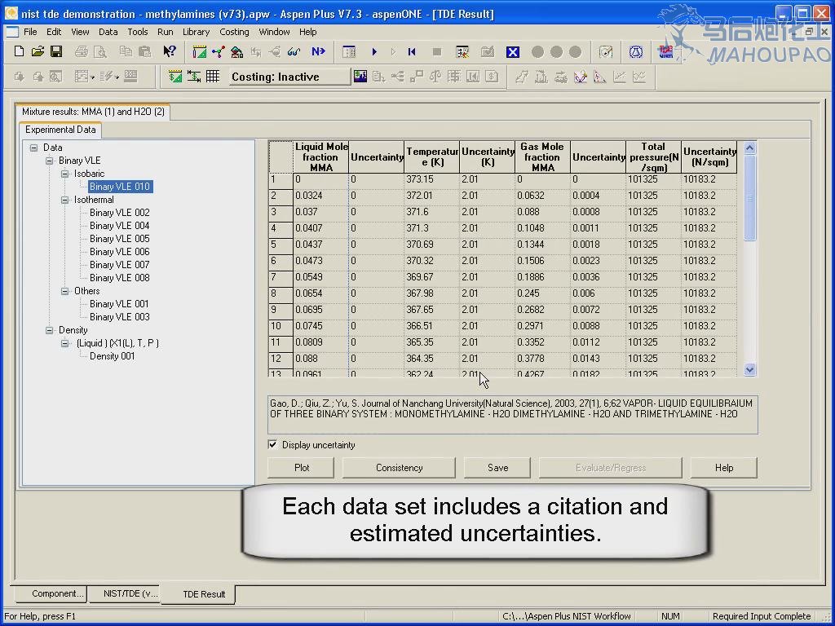Open the Help menu in the menu bar
Screen dimensions: 835x626
[307, 32]
